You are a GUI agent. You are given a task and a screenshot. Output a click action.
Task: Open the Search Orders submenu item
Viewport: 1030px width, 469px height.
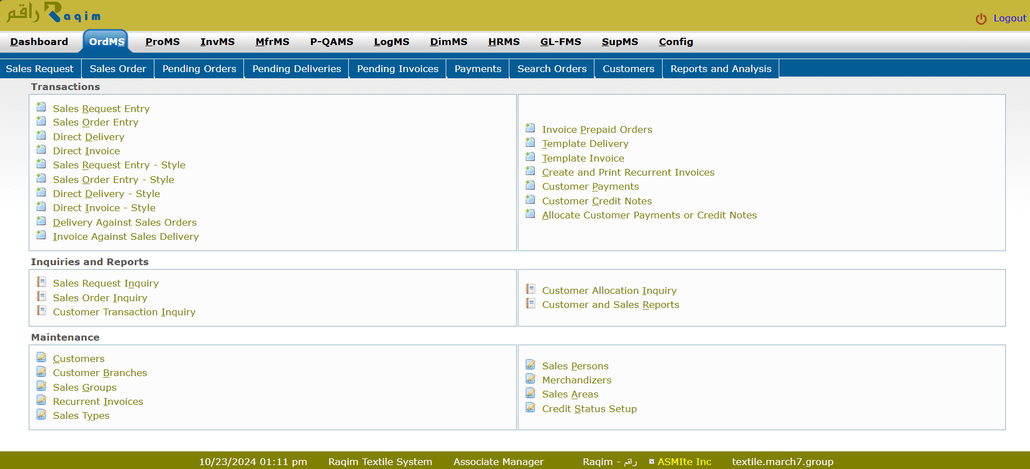pos(552,69)
